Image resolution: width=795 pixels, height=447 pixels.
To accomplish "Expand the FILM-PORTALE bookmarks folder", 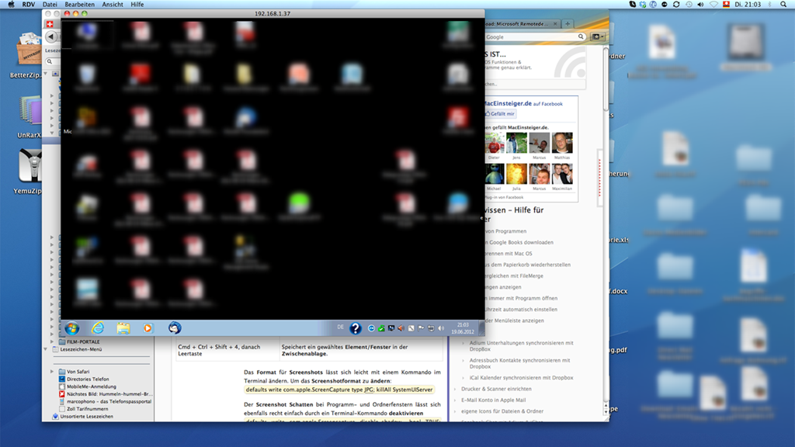I will (x=52, y=341).
